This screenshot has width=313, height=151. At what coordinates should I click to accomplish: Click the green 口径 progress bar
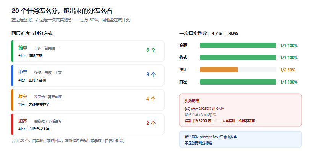pyautogui.click(x=238, y=82)
